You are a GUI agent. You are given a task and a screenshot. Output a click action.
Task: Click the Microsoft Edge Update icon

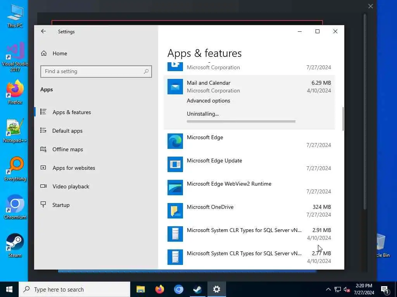point(175,164)
